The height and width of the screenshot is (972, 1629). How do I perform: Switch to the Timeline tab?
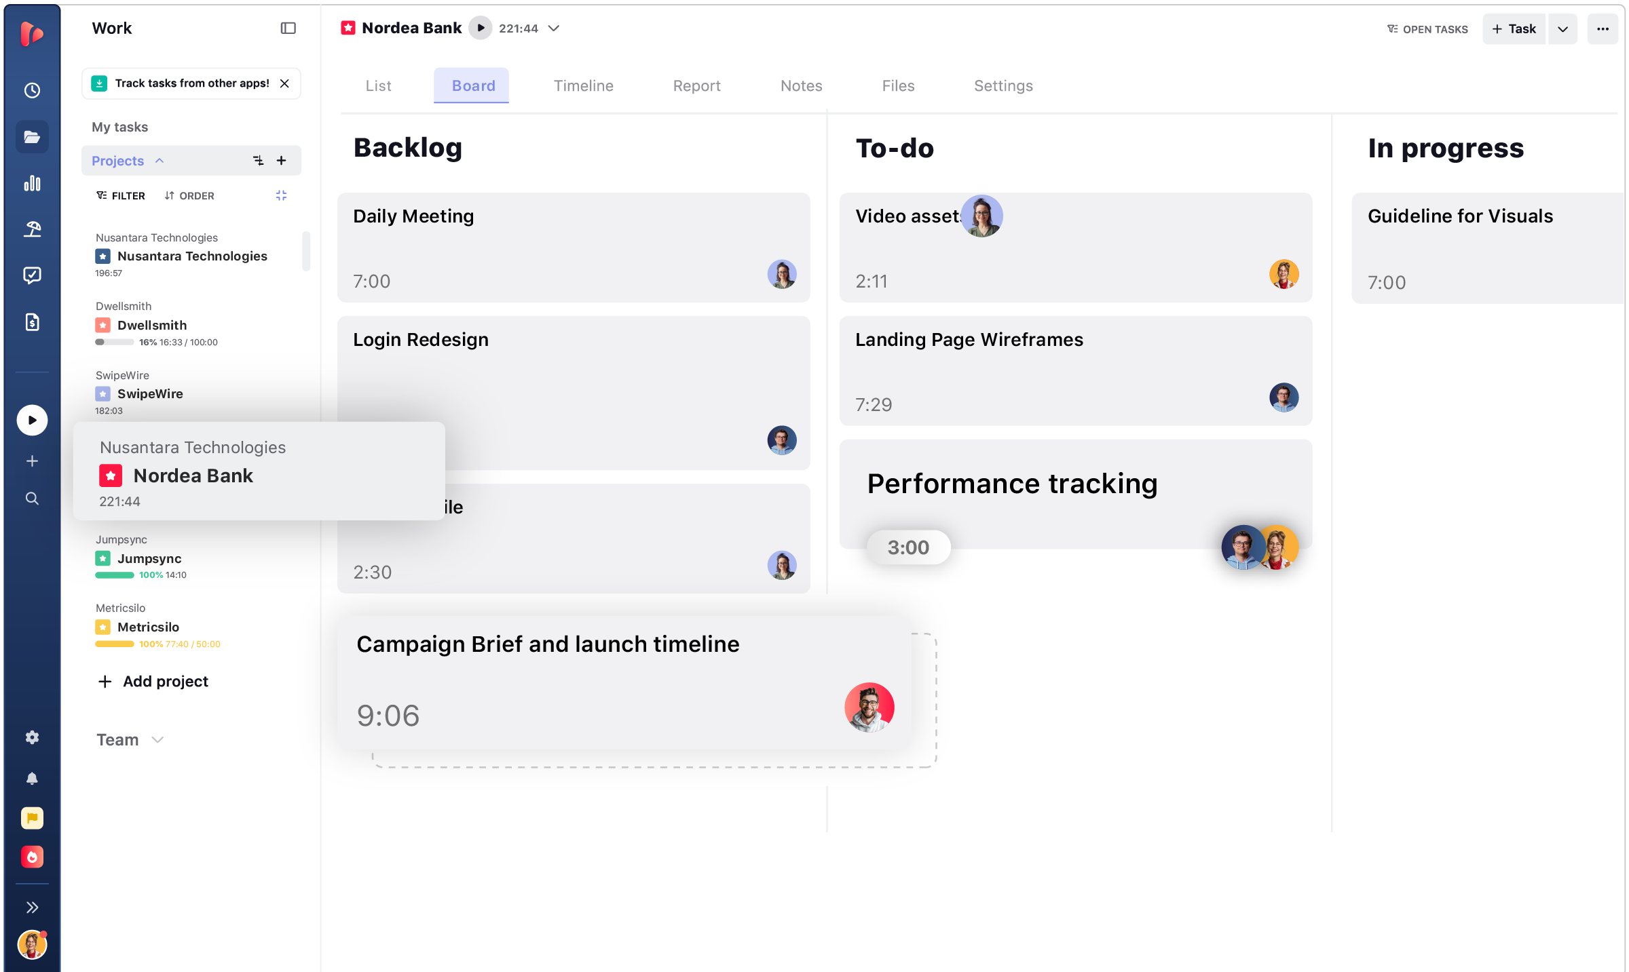[x=583, y=85]
